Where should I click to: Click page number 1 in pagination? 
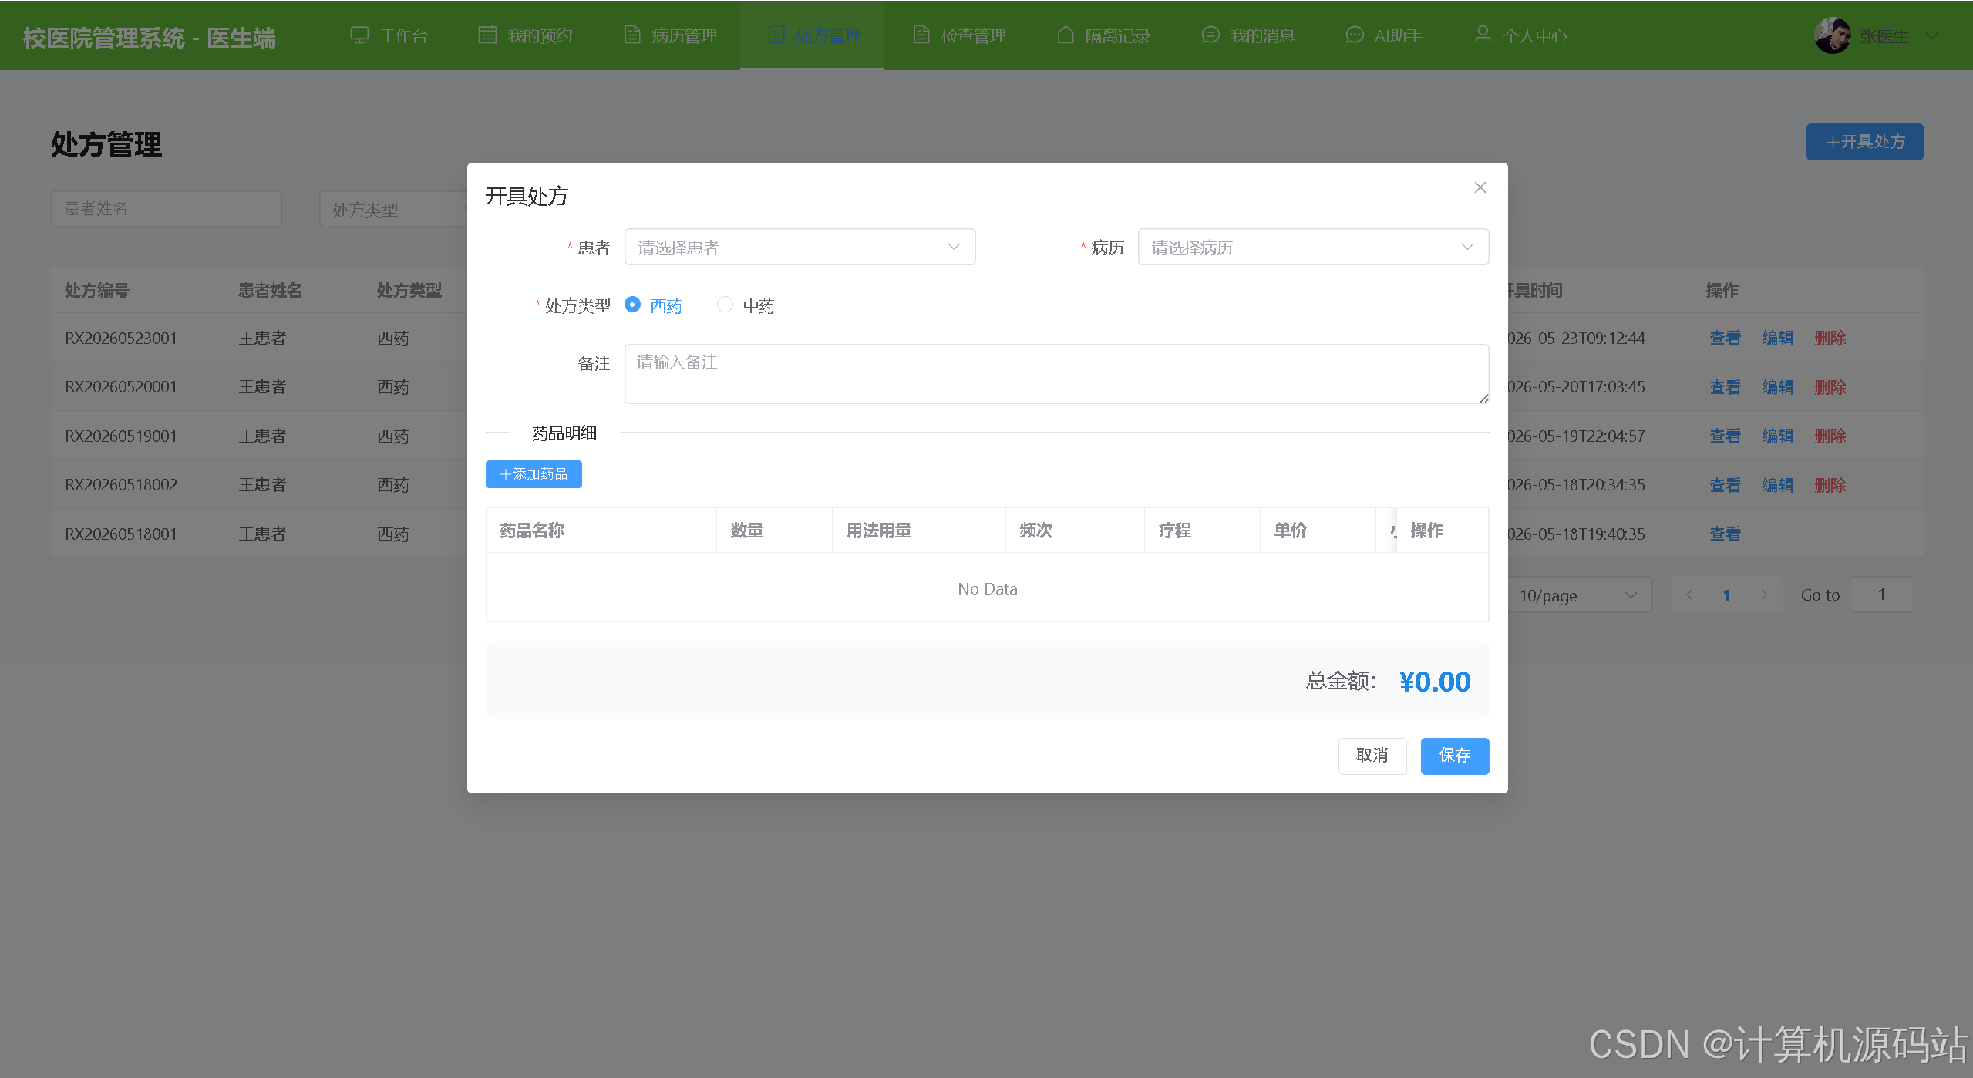(x=1726, y=595)
